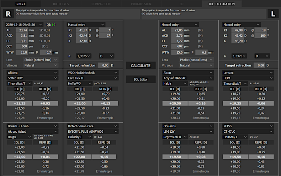
Task: Edit left eye AL 23,85 field
Action: [x=177, y=30]
